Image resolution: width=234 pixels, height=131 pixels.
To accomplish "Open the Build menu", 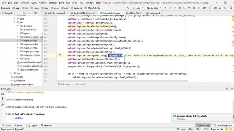I will [61, 3].
